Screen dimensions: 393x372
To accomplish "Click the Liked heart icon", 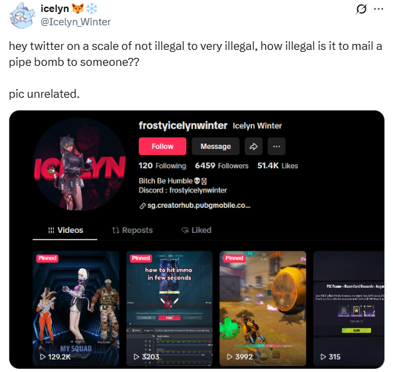I will [186, 230].
